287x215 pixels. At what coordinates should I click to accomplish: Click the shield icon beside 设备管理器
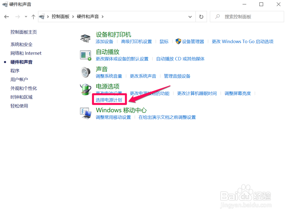pyautogui.click(x=178, y=42)
